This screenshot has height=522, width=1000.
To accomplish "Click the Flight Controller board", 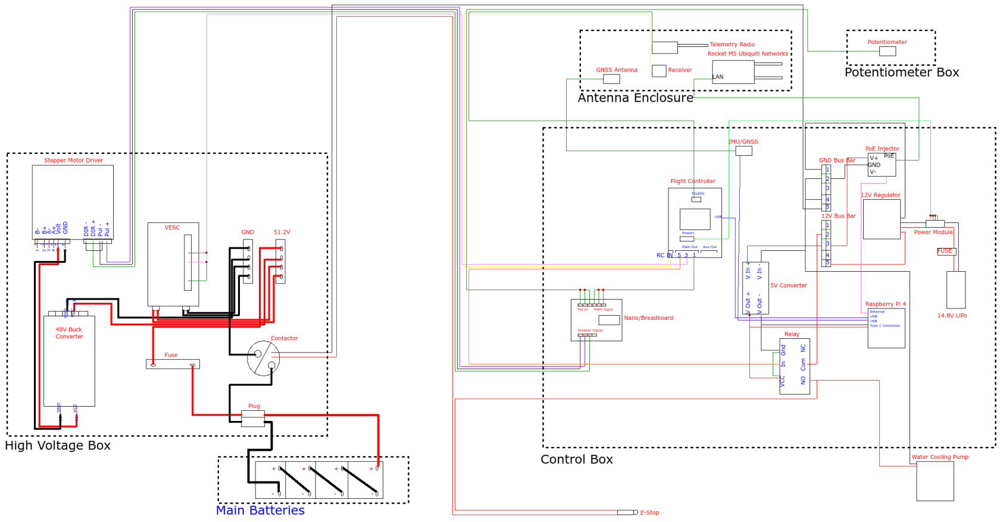I will pyautogui.click(x=695, y=222).
